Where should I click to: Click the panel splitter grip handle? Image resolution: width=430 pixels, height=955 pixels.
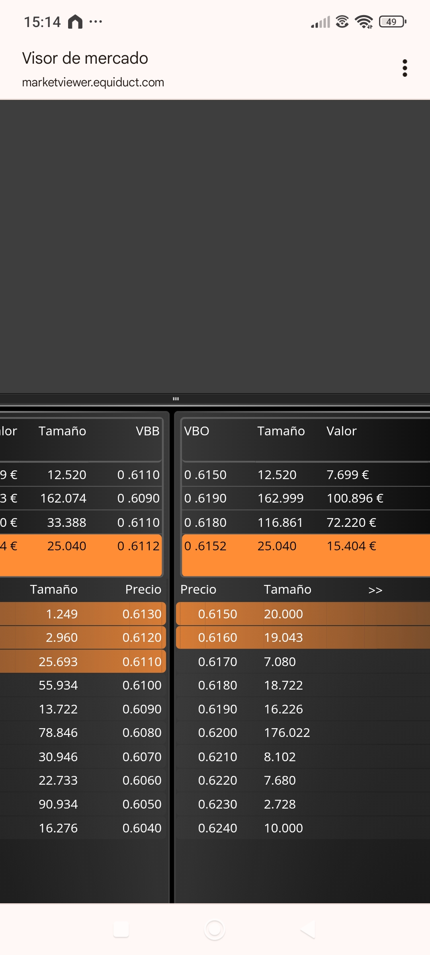176,399
